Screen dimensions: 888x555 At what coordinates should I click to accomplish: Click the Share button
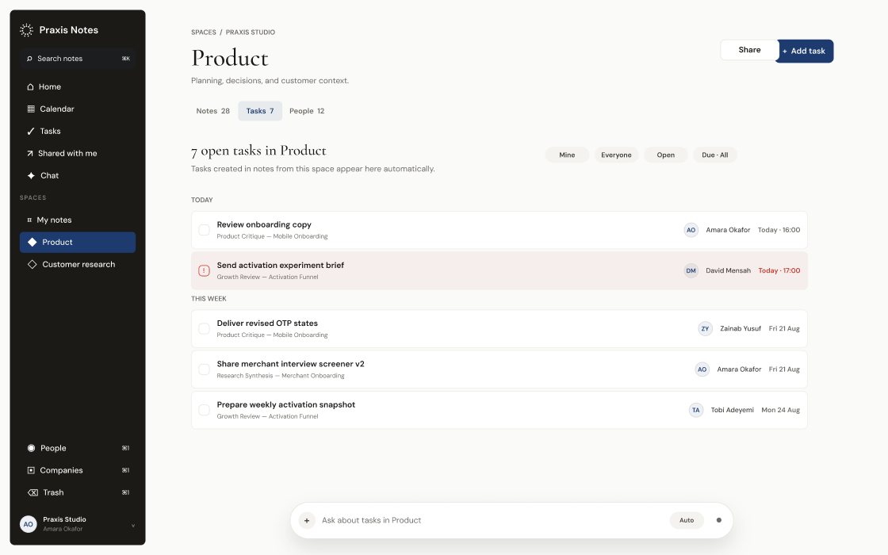pyautogui.click(x=749, y=50)
